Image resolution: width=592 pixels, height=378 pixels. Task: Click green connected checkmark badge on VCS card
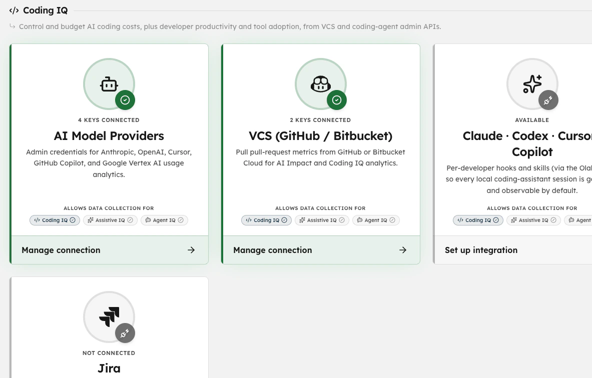(x=337, y=100)
